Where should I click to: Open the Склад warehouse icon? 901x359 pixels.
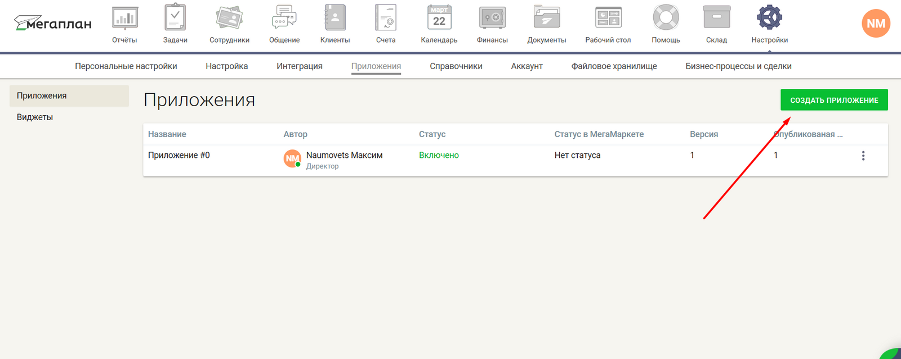coord(716,19)
